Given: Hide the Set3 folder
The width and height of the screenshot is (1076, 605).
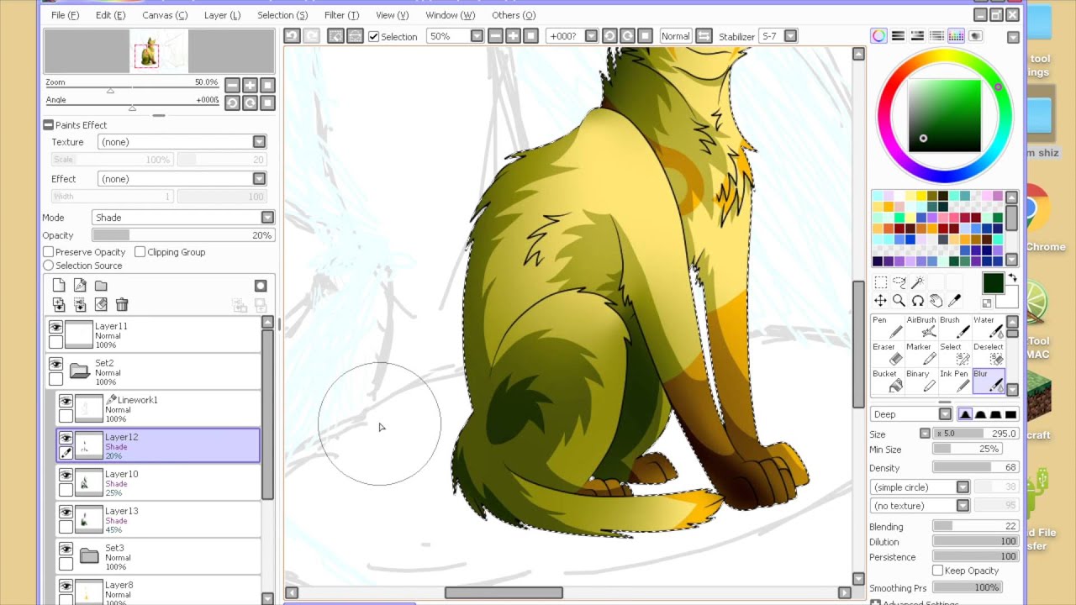Looking at the screenshot, I should pyautogui.click(x=66, y=550).
